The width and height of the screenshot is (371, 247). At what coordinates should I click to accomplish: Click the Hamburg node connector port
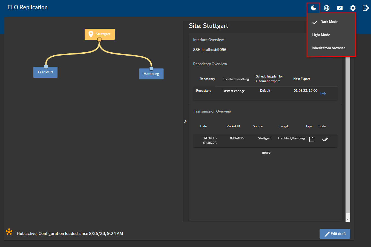(151, 68)
